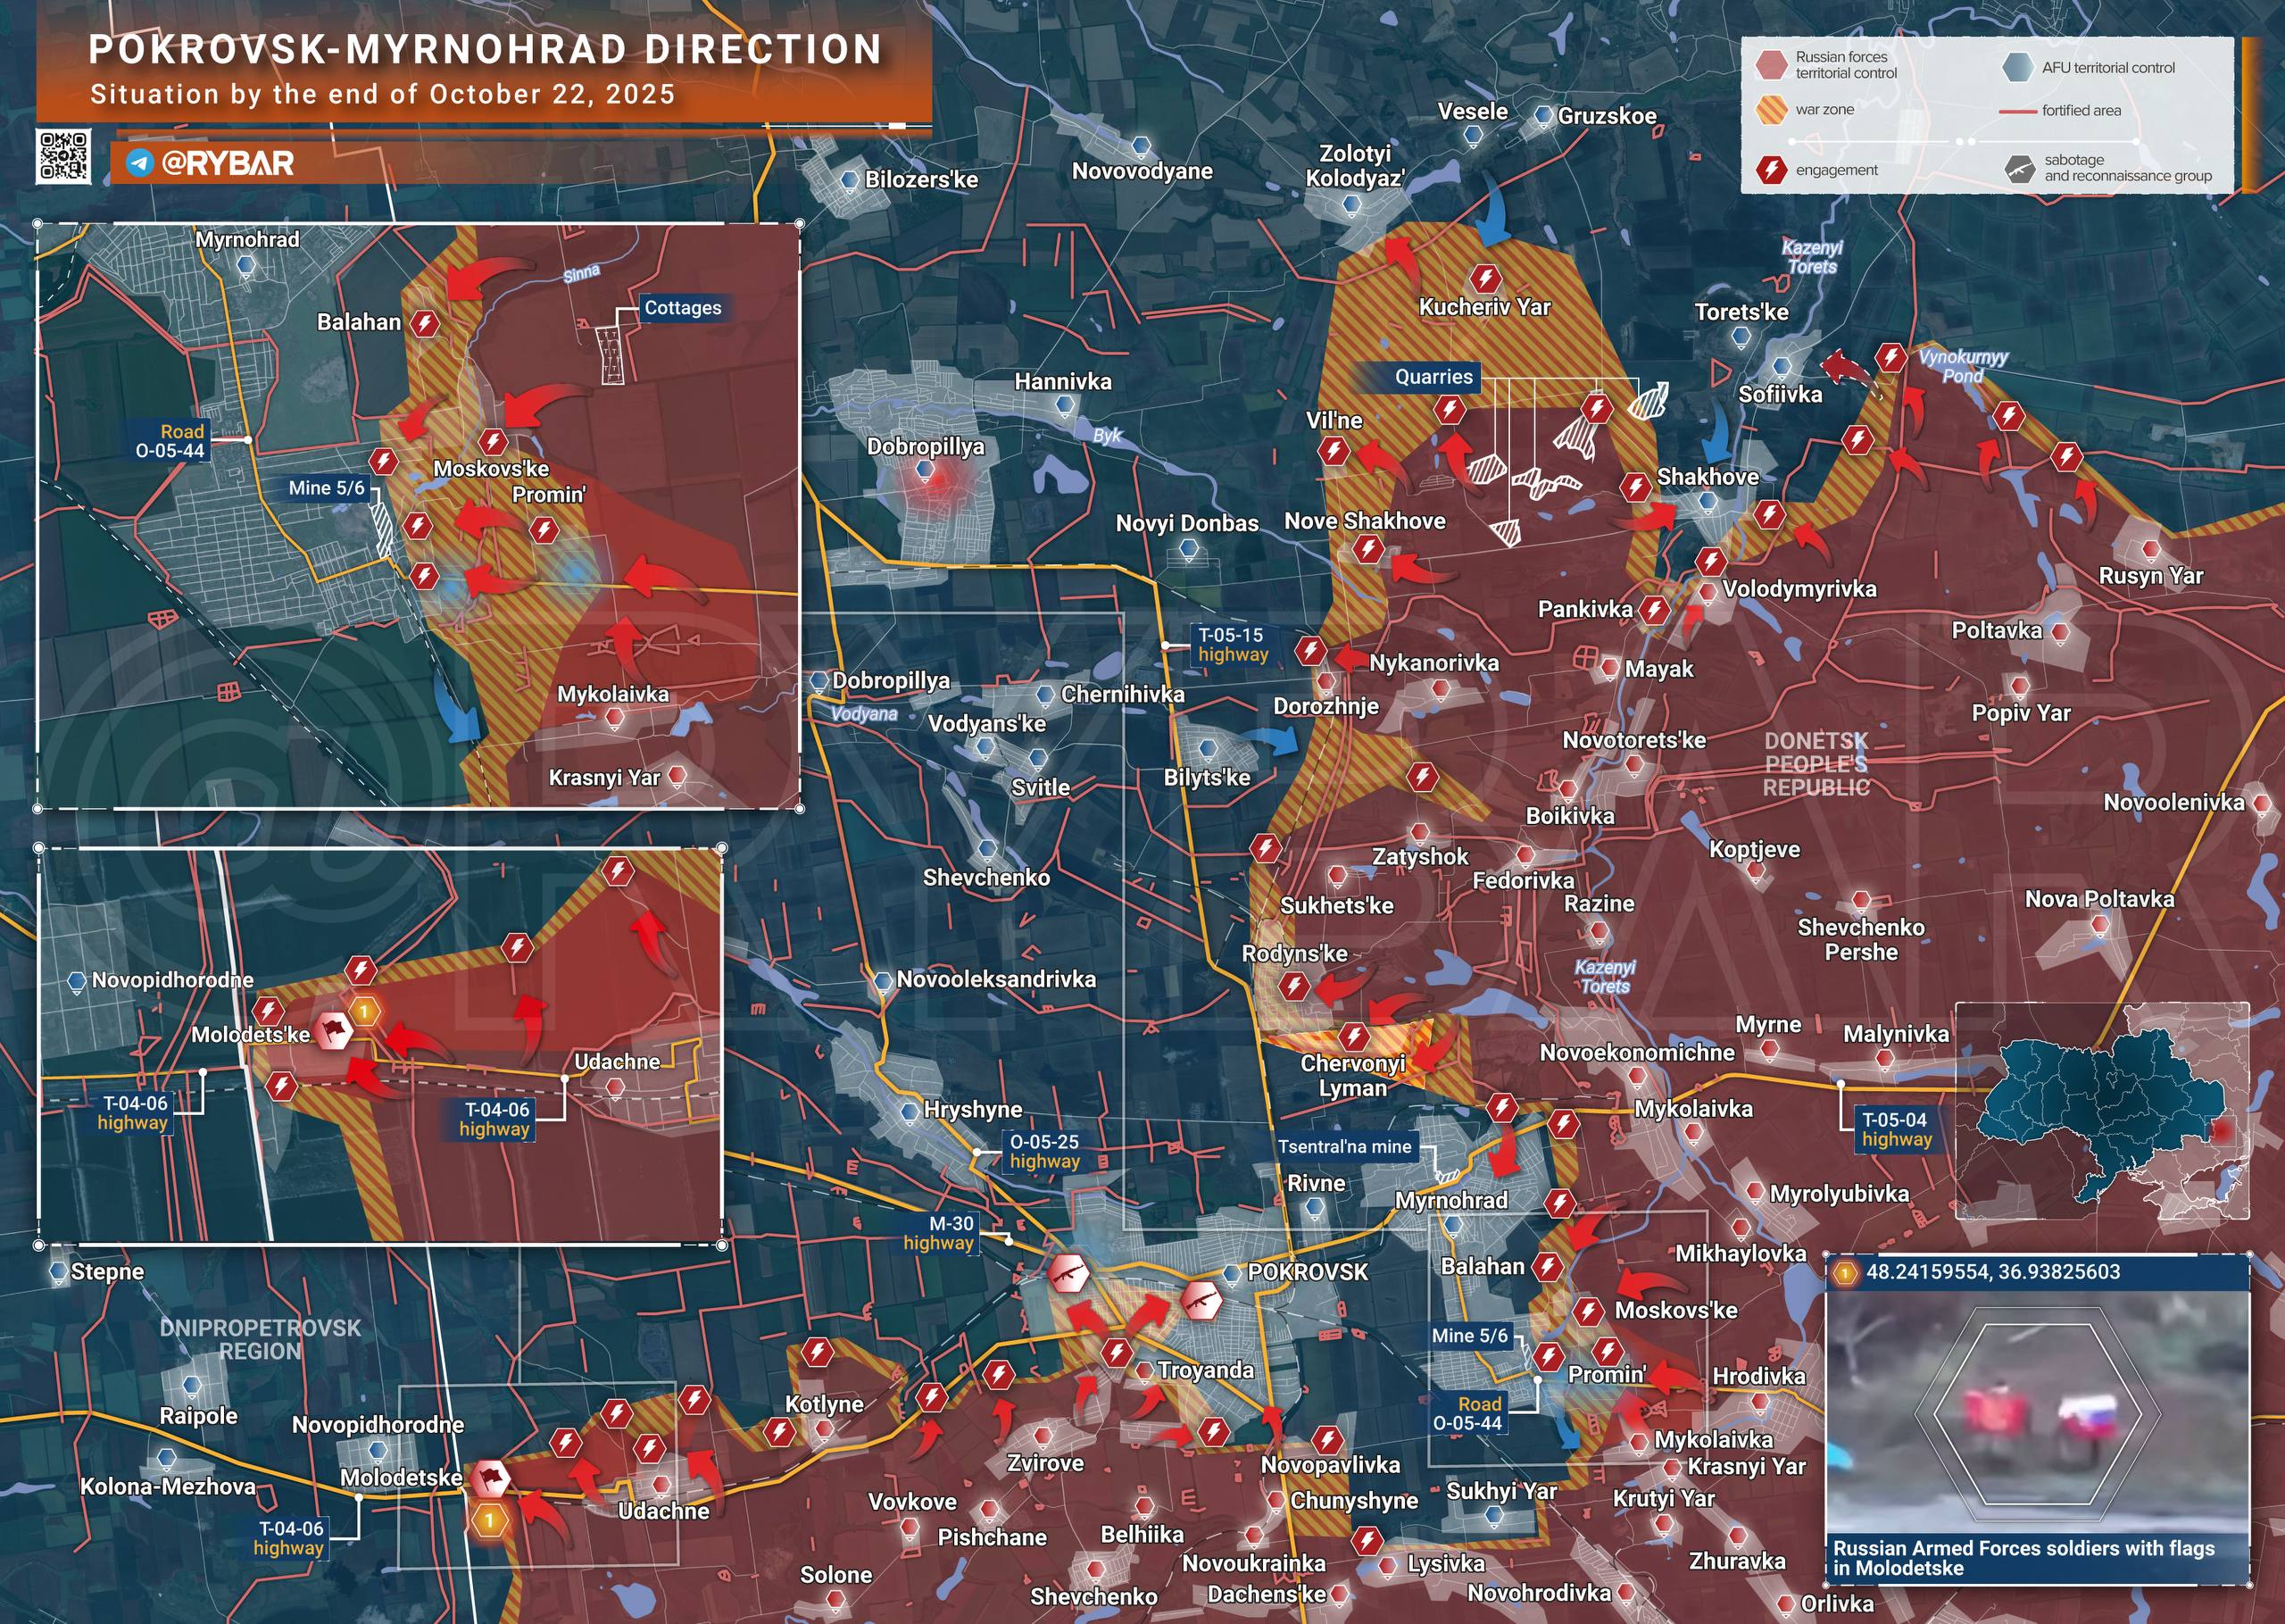Click the war zone striped legend swatch

click(1771, 110)
